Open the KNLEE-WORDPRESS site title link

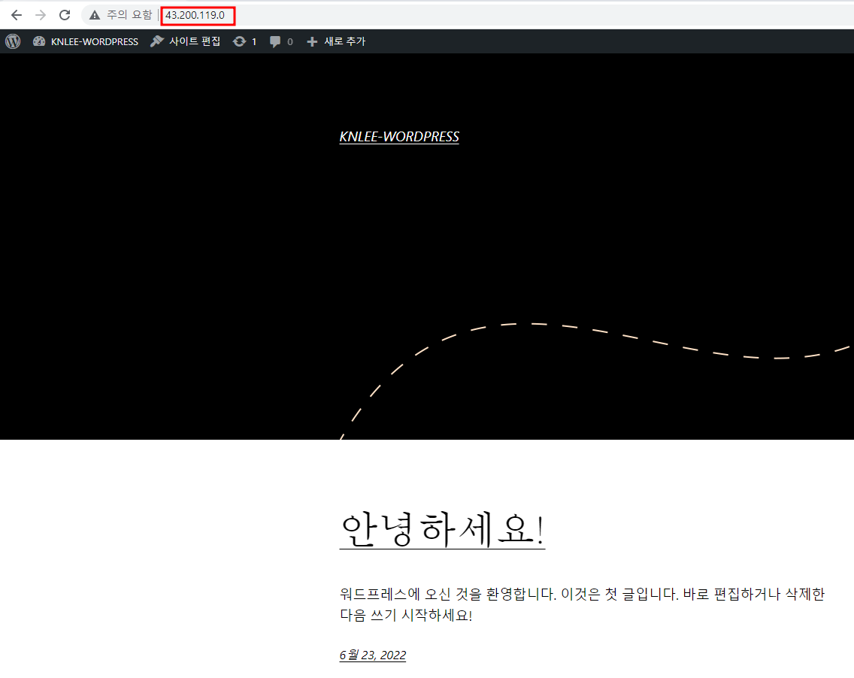click(399, 137)
